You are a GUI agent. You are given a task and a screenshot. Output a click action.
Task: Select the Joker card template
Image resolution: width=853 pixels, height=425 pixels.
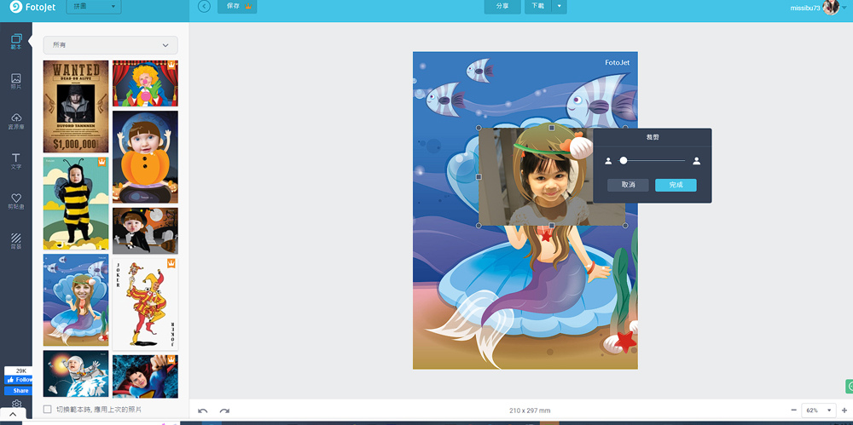(145, 304)
